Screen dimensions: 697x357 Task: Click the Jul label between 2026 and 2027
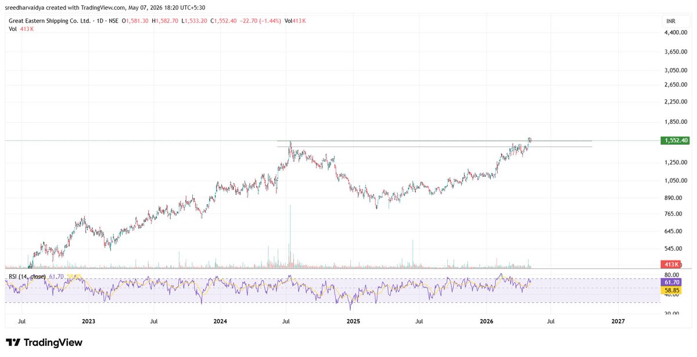[x=551, y=321]
